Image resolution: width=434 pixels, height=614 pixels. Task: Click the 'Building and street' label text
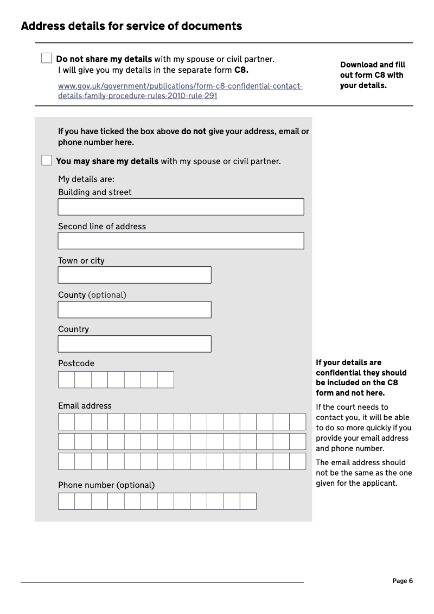95,192
